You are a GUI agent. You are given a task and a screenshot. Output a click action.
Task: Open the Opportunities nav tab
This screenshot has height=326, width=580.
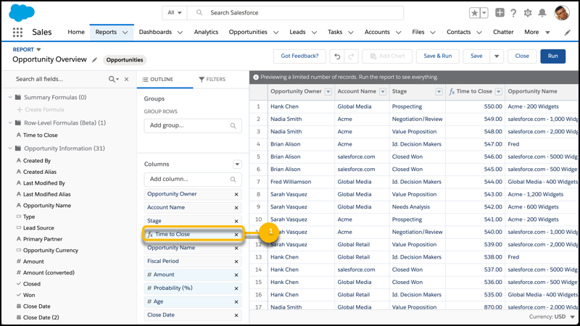248,32
